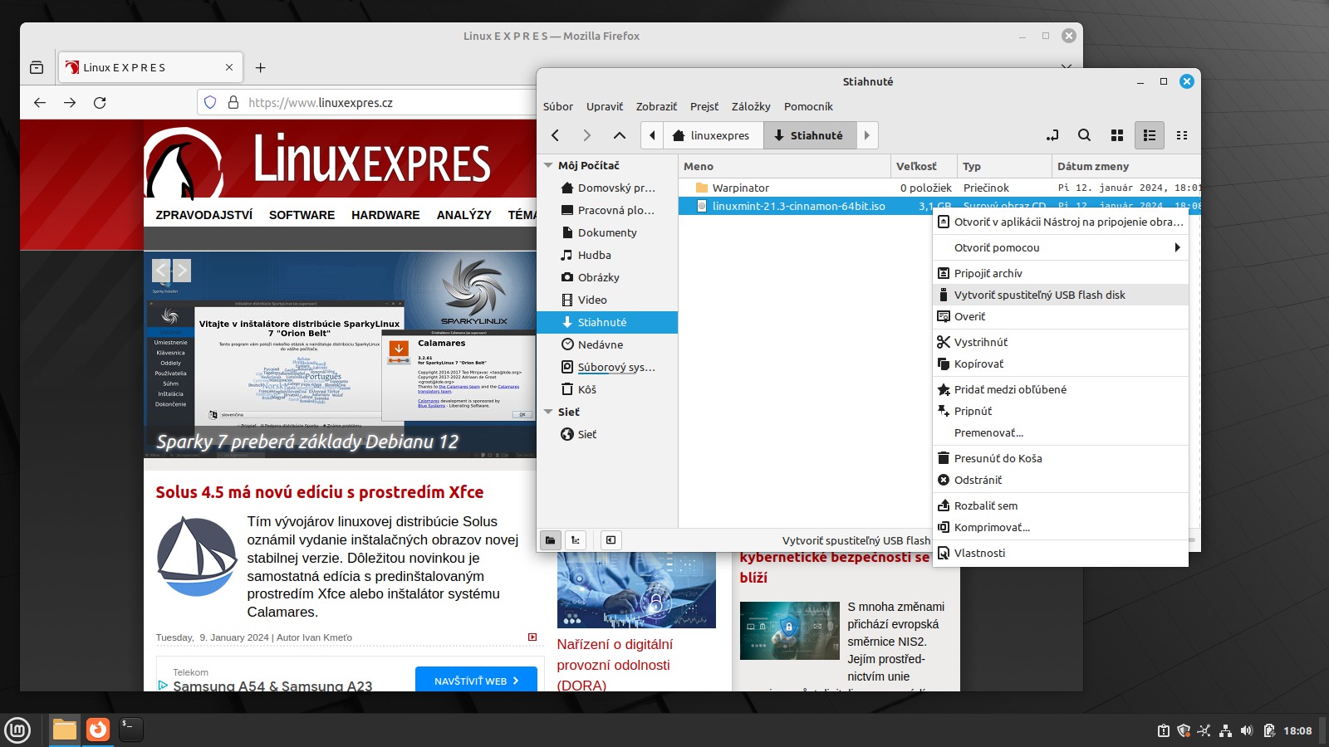The height and width of the screenshot is (747, 1329).
Task: Toggle the location entry icon in Nemo toolbar
Action: (x=1052, y=135)
